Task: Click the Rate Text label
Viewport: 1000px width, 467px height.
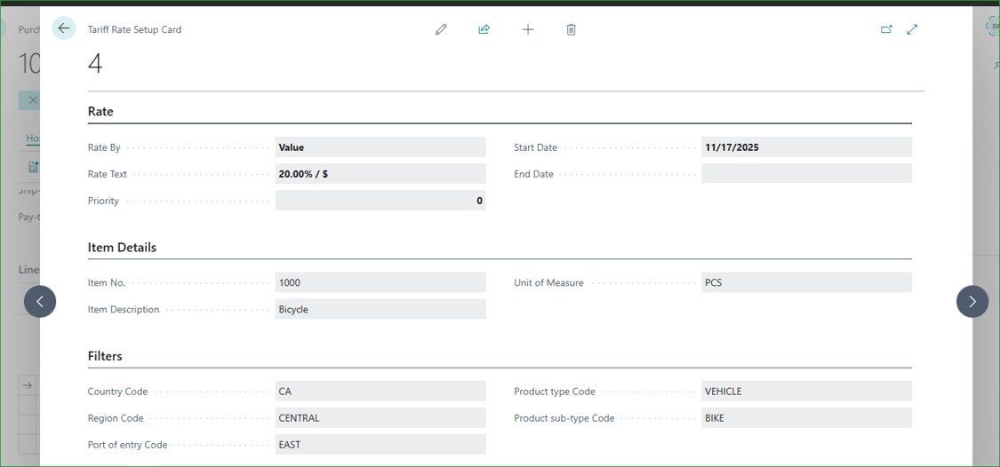Action: point(108,174)
